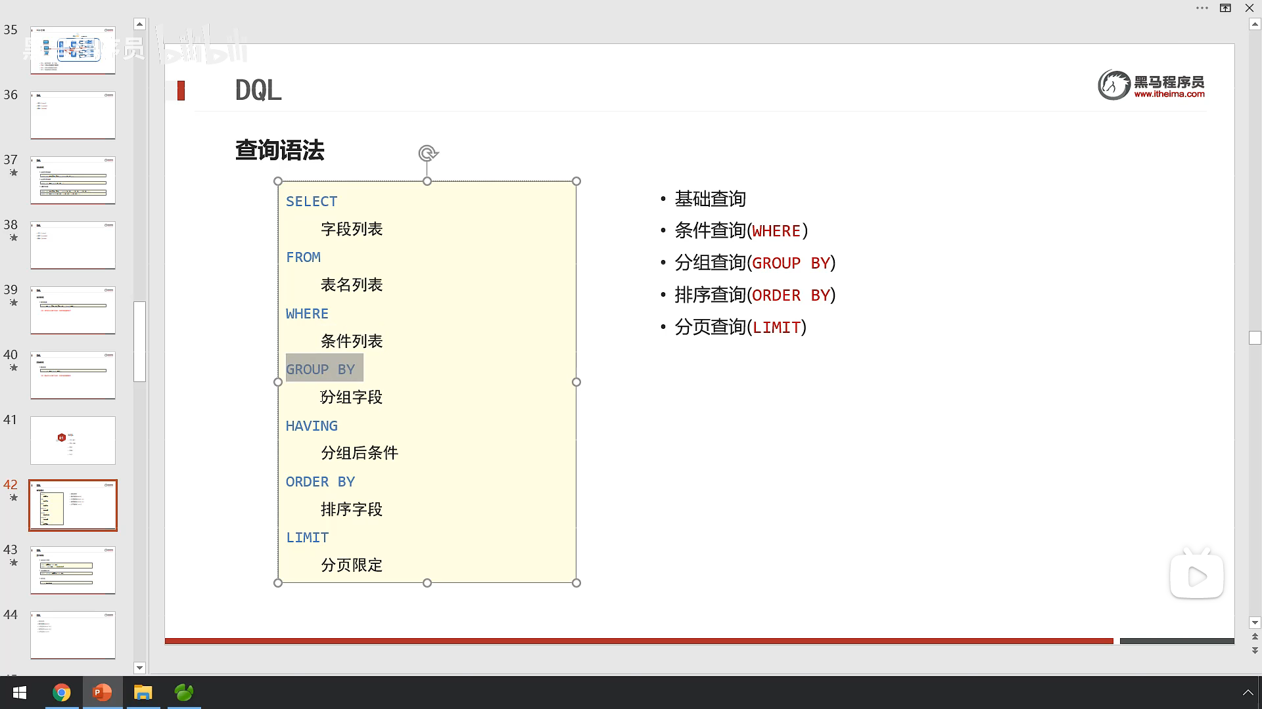The height and width of the screenshot is (709, 1262).
Task: Click the Bilibili play button overlay
Action: coord(1196,576)
